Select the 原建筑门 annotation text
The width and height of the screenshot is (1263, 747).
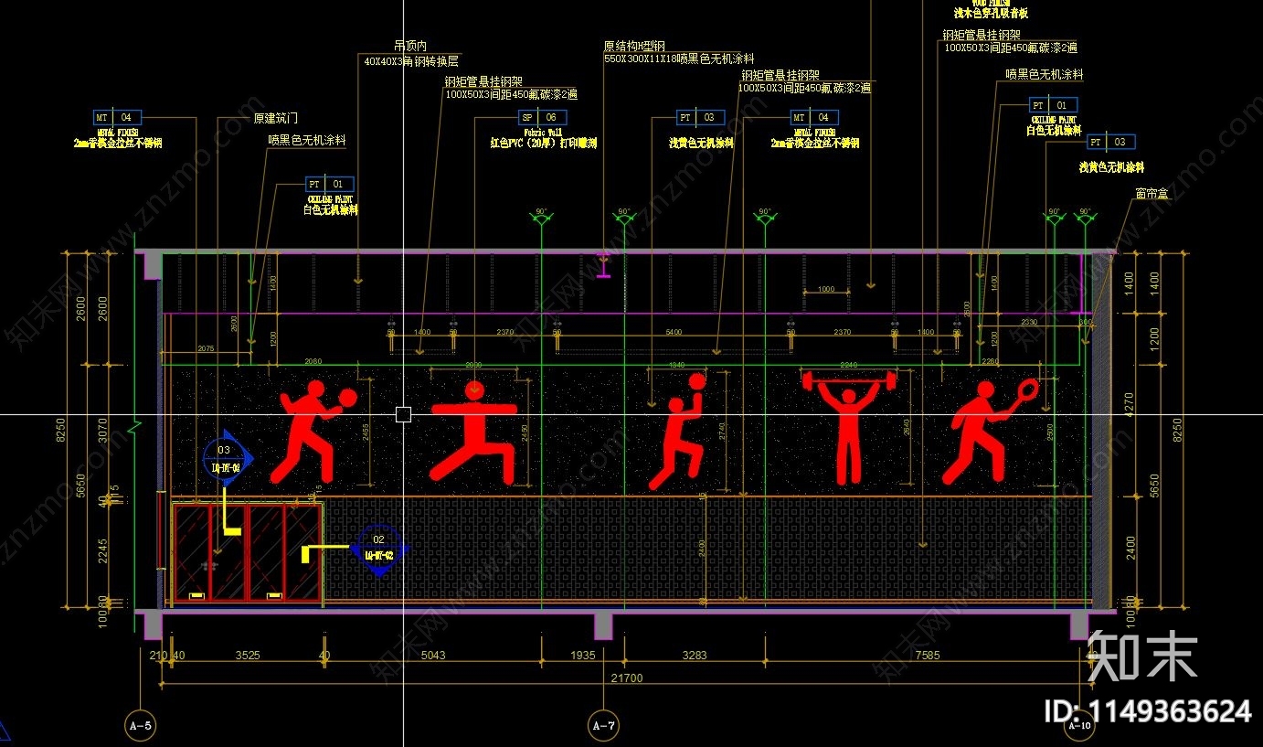point(275,118)
